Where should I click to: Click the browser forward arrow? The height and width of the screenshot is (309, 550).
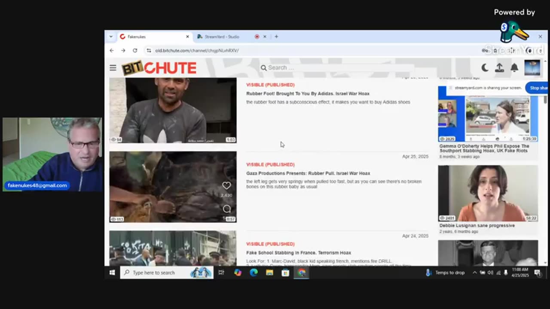[123, 50]
